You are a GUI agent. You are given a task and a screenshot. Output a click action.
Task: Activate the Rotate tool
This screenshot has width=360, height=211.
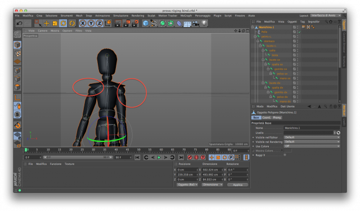point(64,23)
